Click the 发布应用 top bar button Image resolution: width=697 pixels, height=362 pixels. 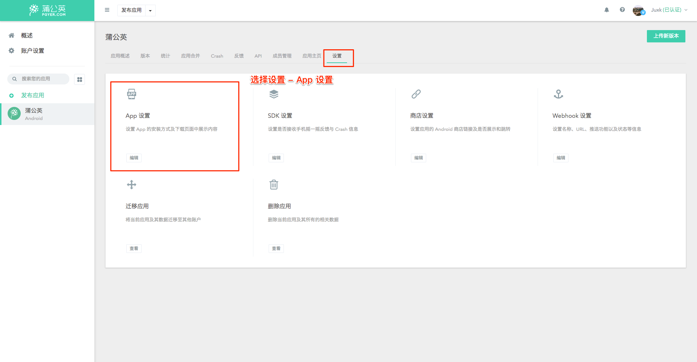[x=131, y=10]
